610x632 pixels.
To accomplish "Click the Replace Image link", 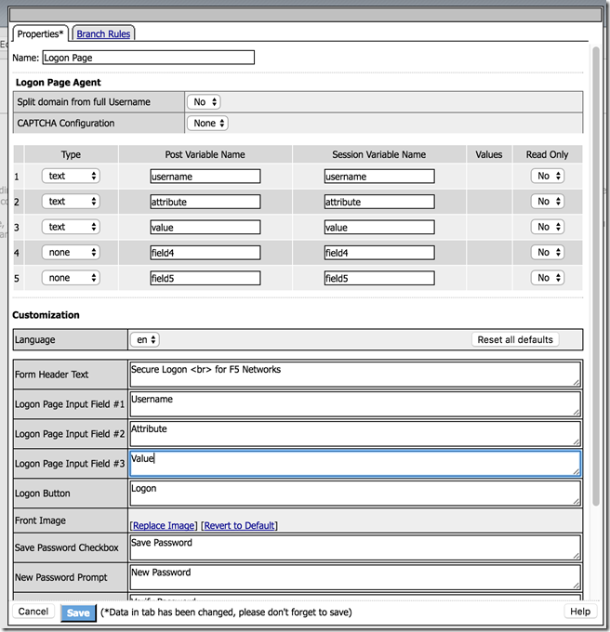I will (x=163, y=525).
